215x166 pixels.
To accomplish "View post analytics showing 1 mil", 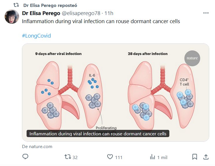I will tap(153, 157).
